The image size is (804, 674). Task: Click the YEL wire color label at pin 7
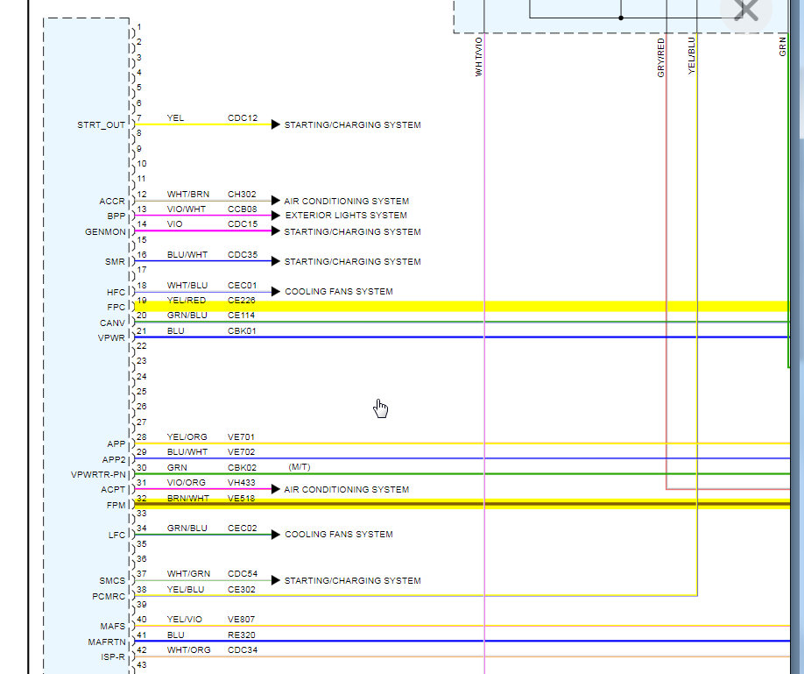pos(175,117)
